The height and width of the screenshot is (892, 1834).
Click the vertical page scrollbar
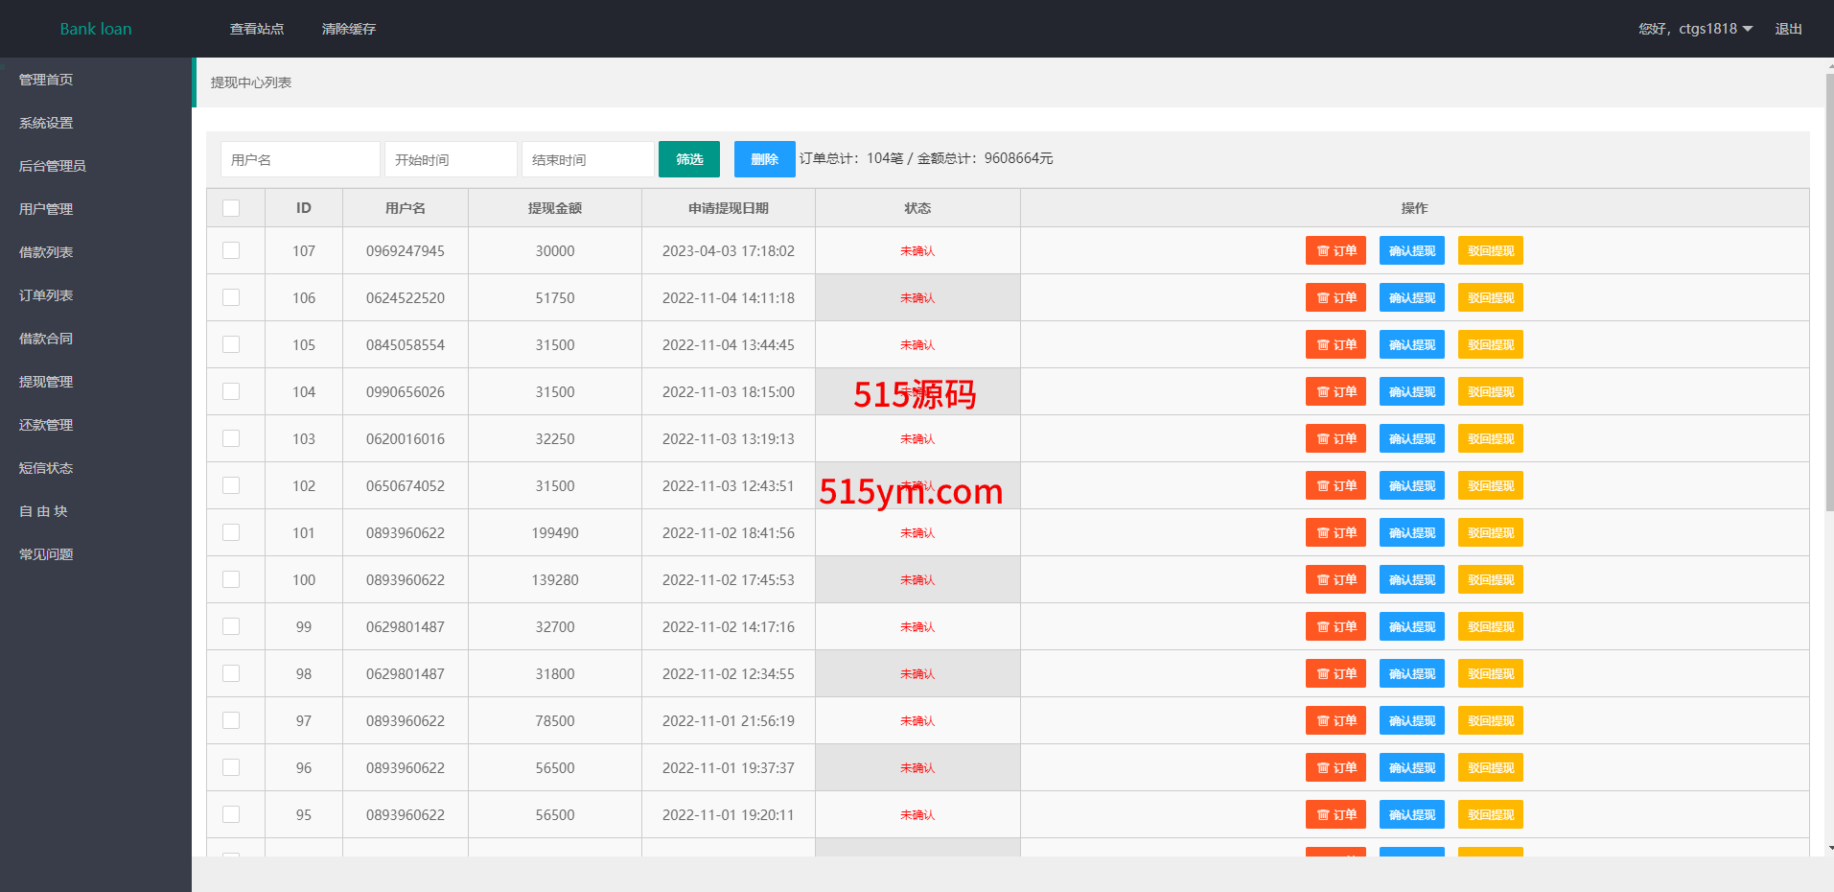click(x=1829, y=288)
